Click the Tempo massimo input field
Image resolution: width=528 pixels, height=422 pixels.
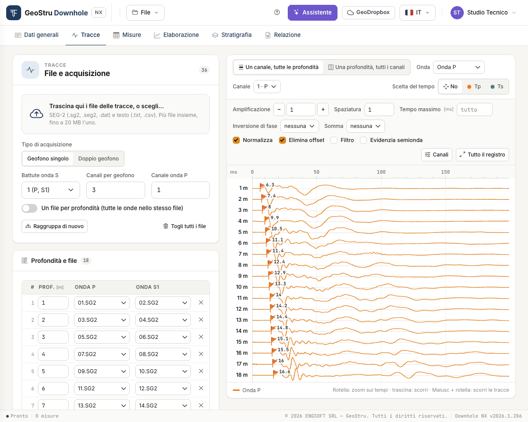(x=475, y=109)
